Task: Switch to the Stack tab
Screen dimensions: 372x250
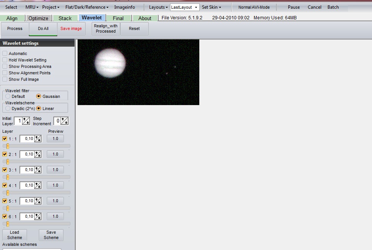Action: [x=65, y=18]
